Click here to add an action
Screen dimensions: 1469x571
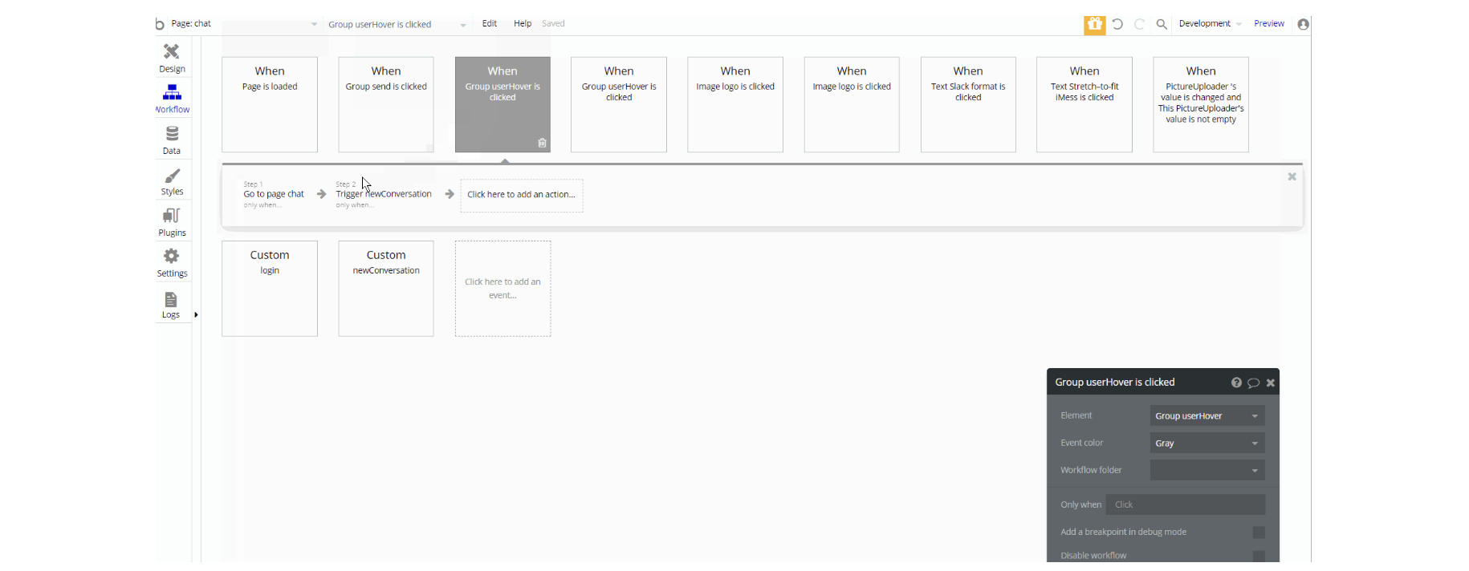tap(522, 196)
